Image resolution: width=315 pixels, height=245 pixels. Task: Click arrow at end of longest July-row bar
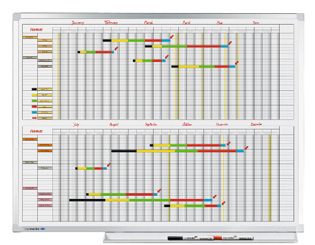click(215, 196)
